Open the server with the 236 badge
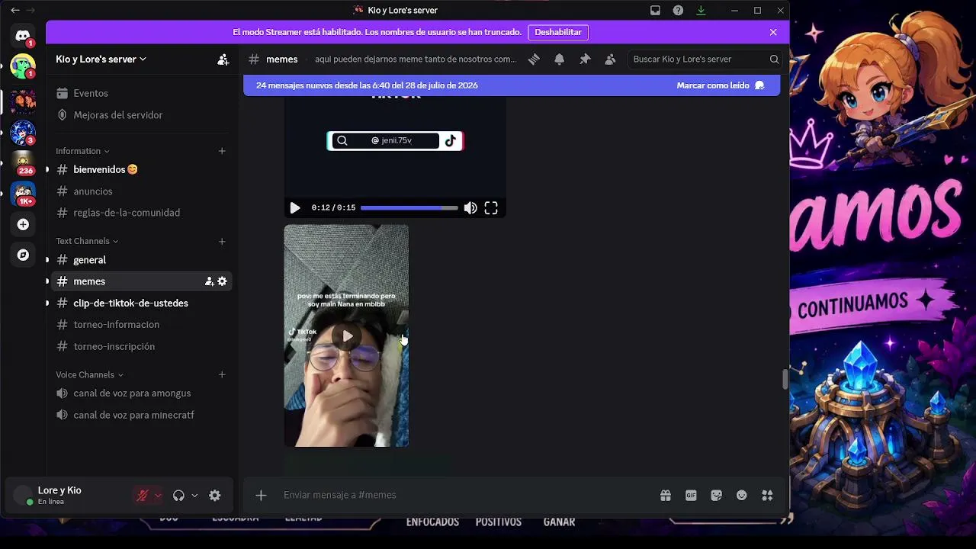 [x=23, y=162]
